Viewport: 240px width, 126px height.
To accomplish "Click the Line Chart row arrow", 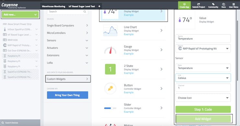I will click(161, 30).
